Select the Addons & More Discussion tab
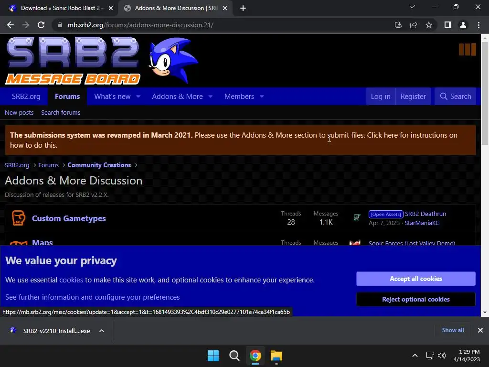 (175, 8)
